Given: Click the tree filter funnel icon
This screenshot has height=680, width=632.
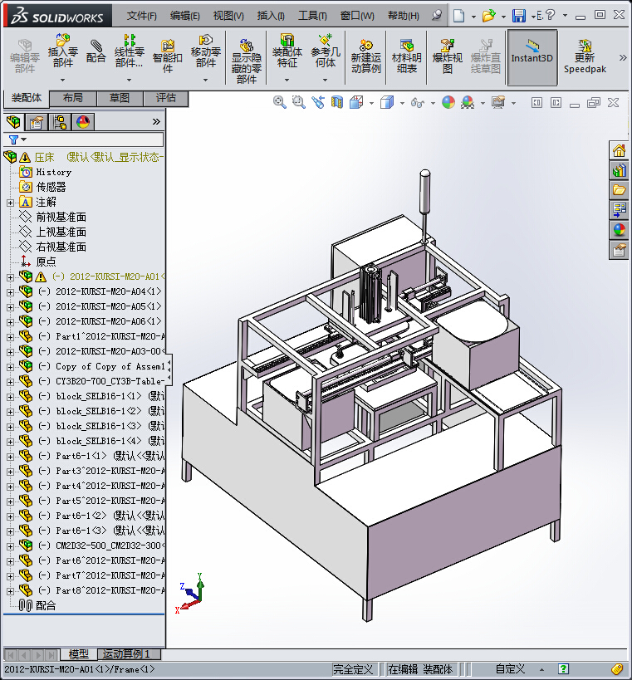Looking at the screenshot, I should pos(14,139).
